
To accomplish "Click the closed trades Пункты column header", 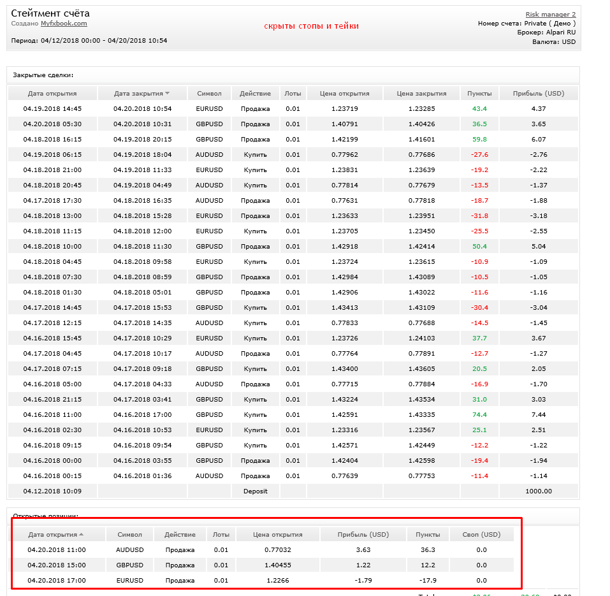I will [x=479, y=93].
